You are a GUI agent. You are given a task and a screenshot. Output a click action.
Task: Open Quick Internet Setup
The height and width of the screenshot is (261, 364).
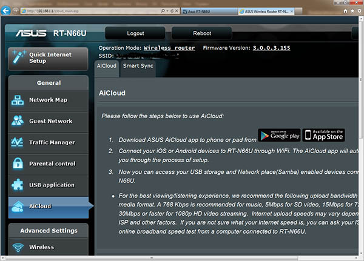tap(48, 59)
